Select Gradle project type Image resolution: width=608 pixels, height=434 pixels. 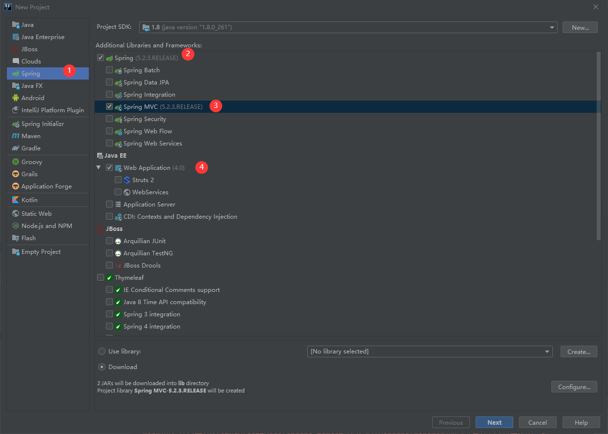click(x=48, y=148)
